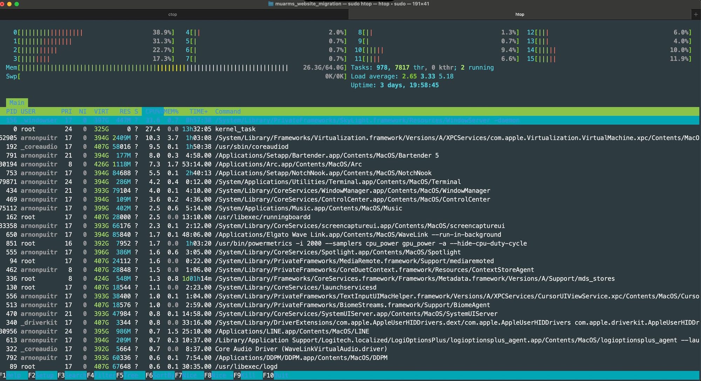The image size is (701, 381).
Task: Select the BiomeAgent process row
Action: pos(350,305)
